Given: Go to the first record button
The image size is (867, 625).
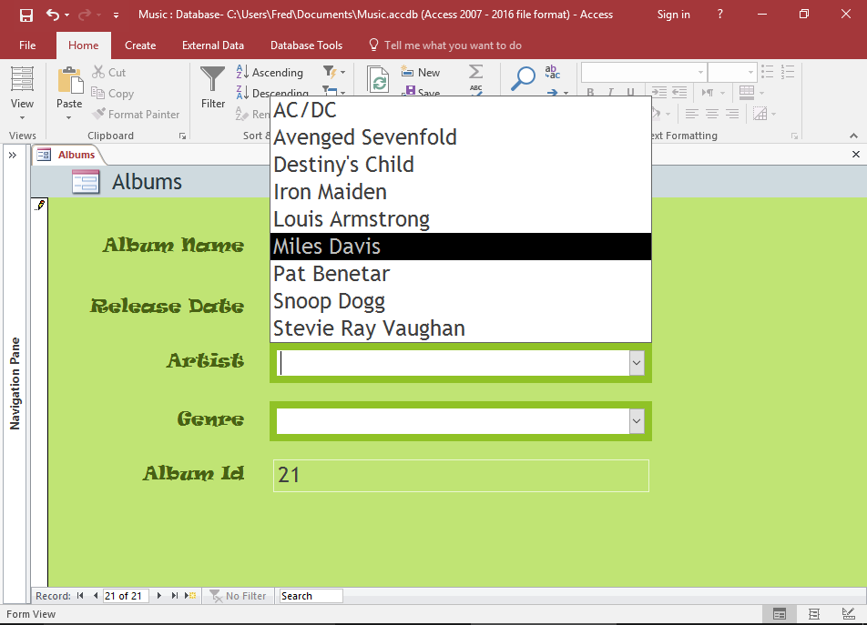Looking at the screenshot, I should pyautogui.click(x=80, y=596).
